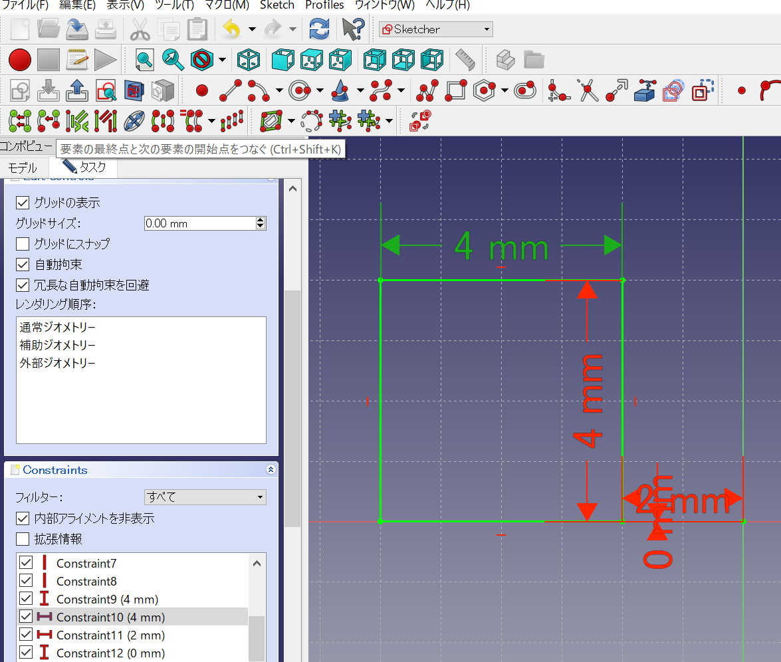Image resolution: width=781 pixels, height=662 pixels.
Task: Open the 編集(E) menu
Action: click(78, 5)
